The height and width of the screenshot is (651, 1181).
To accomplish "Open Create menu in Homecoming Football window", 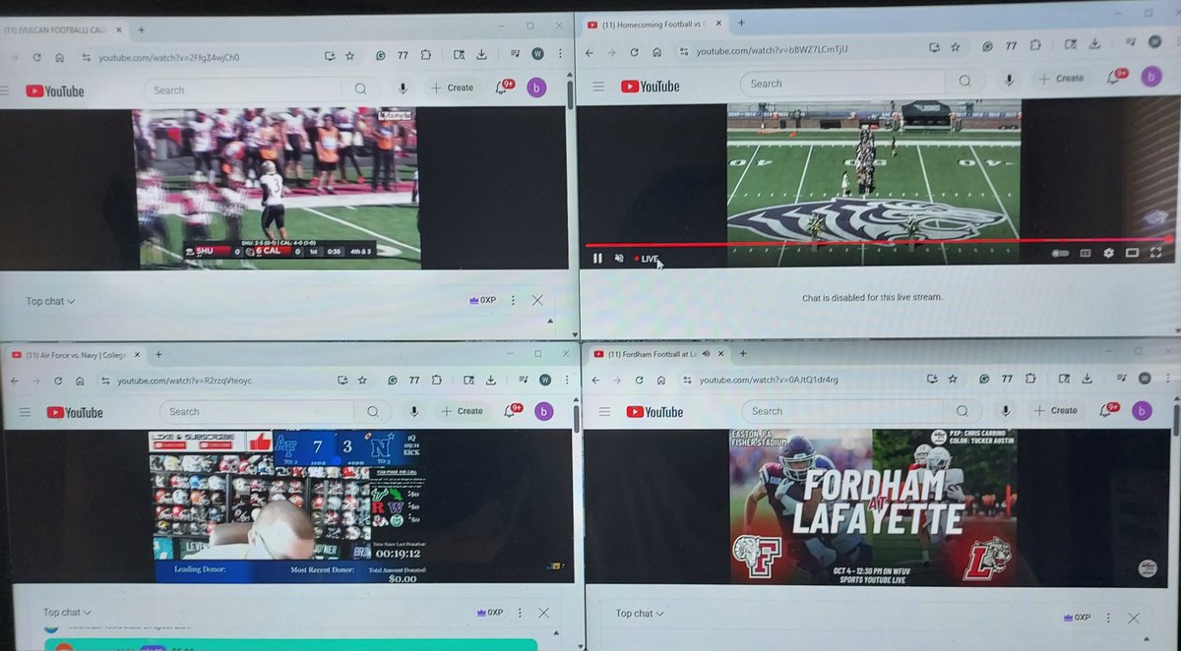I will (1062, 78).
